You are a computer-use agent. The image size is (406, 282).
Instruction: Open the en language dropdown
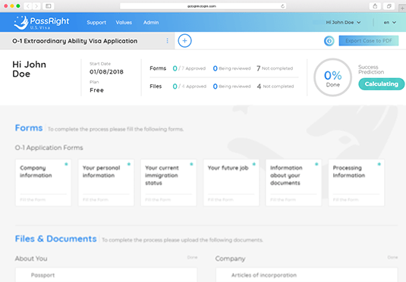390,23
